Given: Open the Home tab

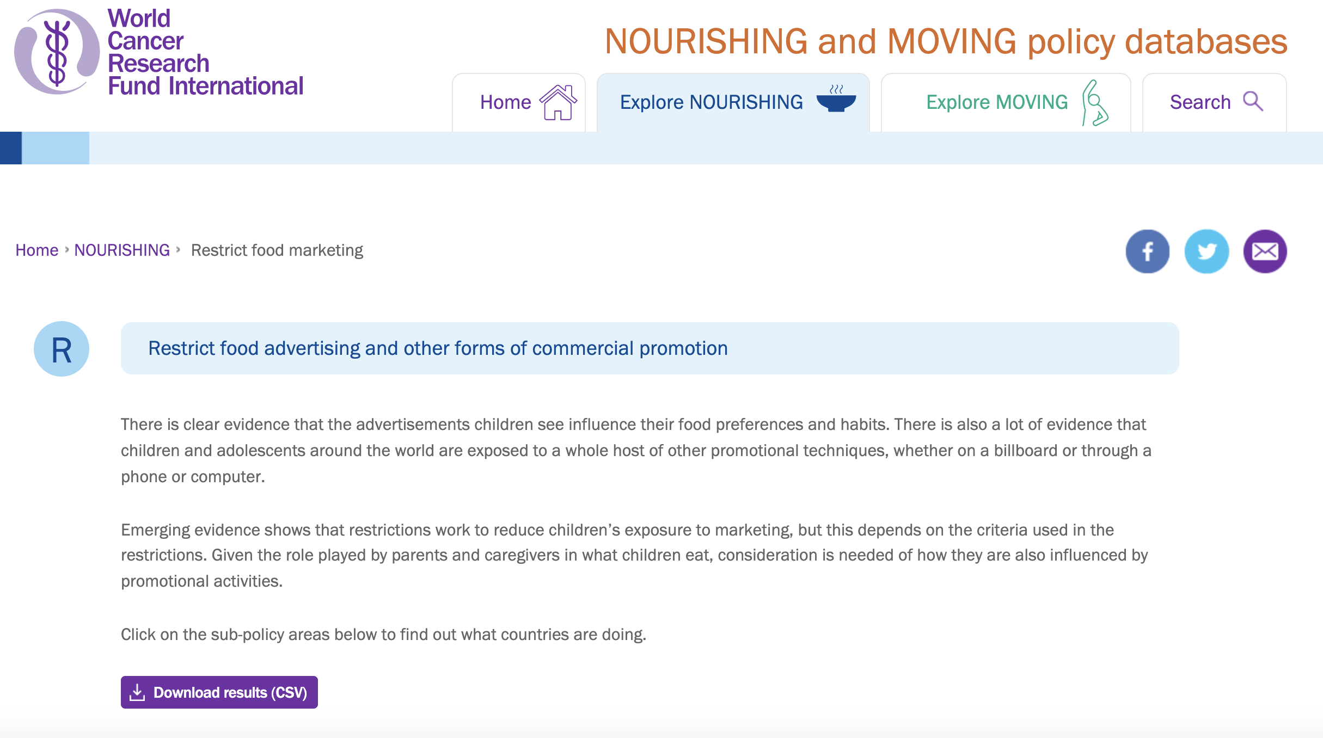Looking at the screenshot, I should [x=519, y=102].
